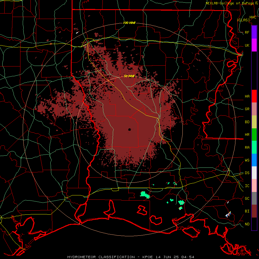The image size is (259, 259).
Task: Click the '100 NMI' range ring label
Action: coord(129,23)
